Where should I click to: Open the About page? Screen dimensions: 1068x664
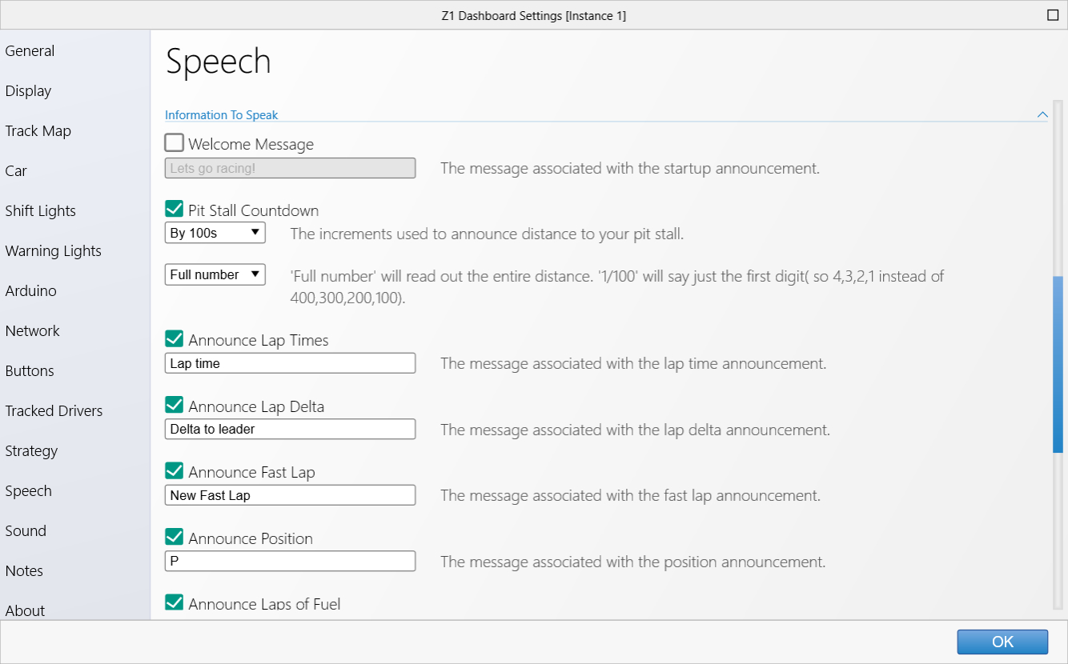[x=25, y=610]
